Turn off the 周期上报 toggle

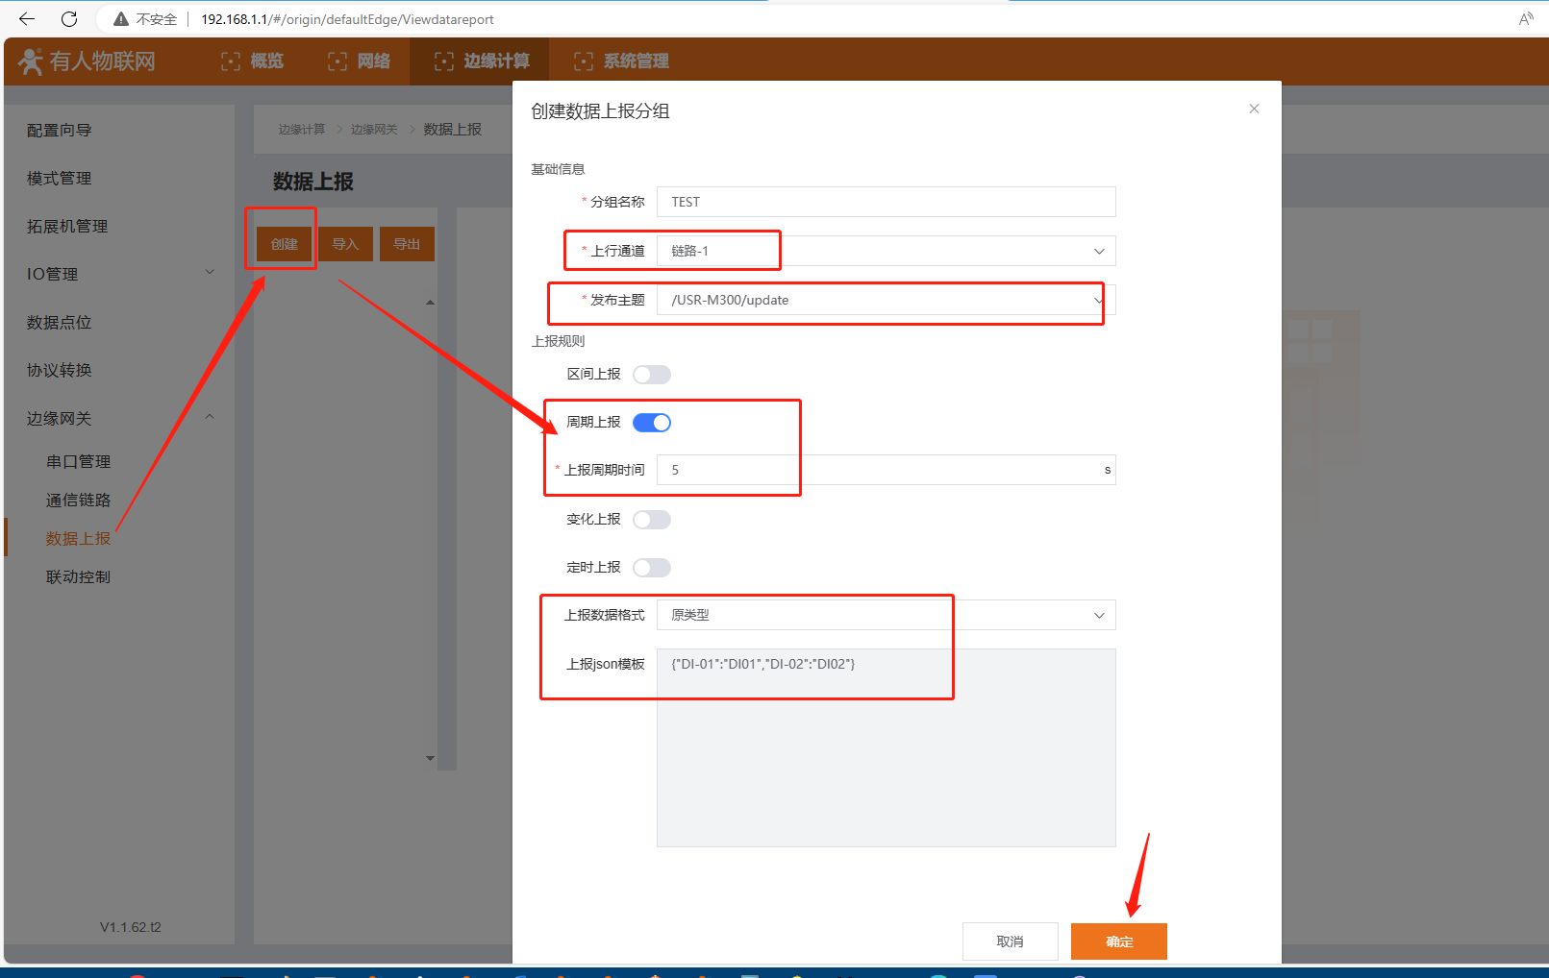(652, 423)
